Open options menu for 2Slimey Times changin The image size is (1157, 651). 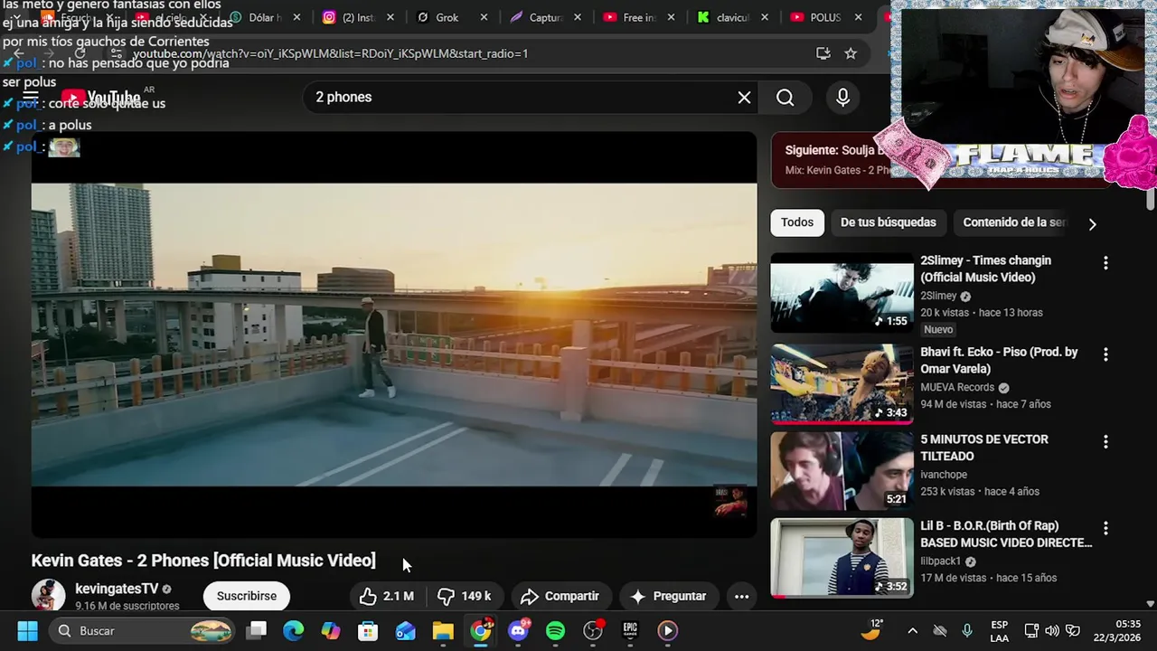pyautogui.click(x=1105, y=263)
